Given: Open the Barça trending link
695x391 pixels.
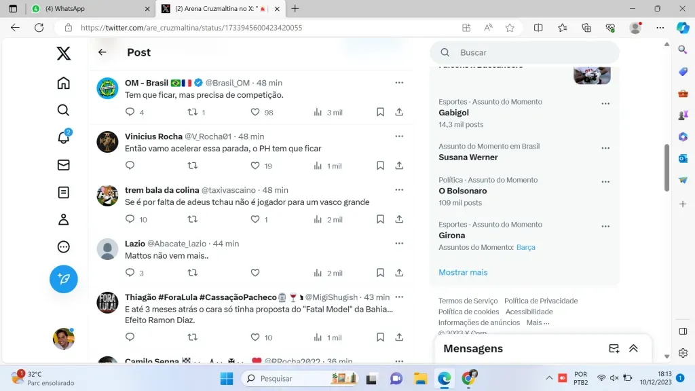Looking at the screenshot, I should 525,247.
